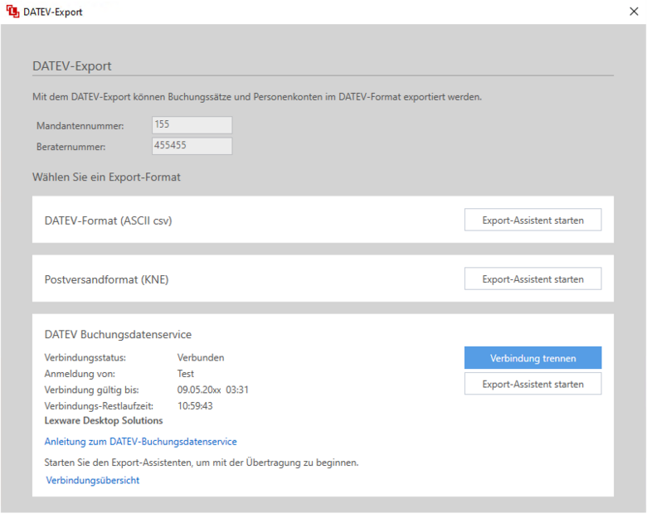Click the Verbindungs-Restlaufzeit label
Viewport: 647px width, 528px height.
tap(99, 406)
